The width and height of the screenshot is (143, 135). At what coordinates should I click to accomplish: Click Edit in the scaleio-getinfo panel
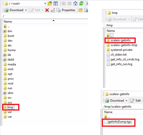pos(136,100)
